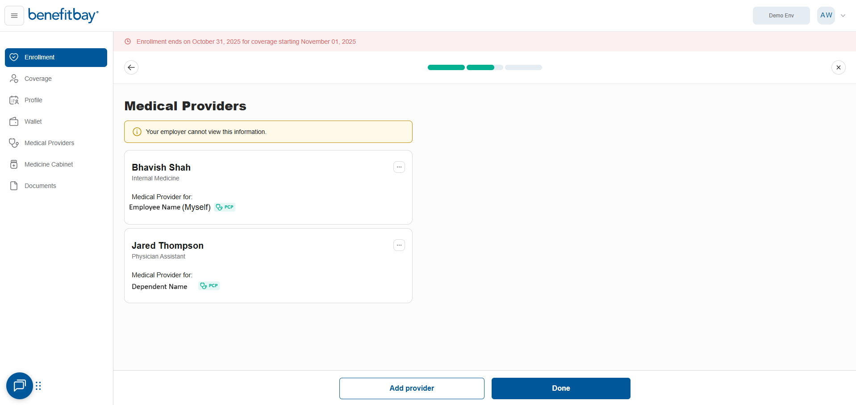Close the enrollment flow with X
856x405 pixels.
click(x=838, y=67)
